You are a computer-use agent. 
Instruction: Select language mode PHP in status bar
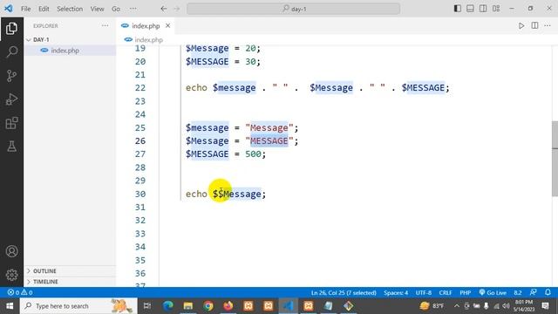click(x=465, y=293)
